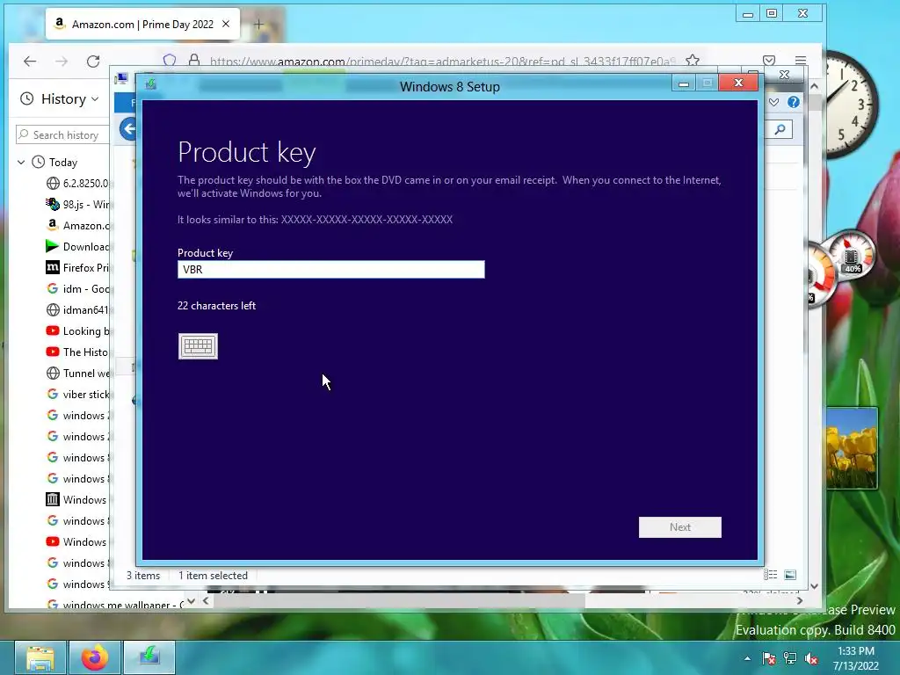
Task: Click the Explorer help question mark icon
Action: click(x=794, y=102)
